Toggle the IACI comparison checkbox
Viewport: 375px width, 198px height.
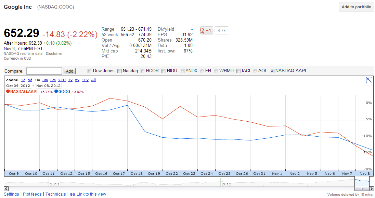point(238,71)
